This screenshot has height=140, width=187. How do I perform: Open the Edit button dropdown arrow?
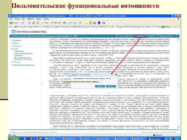pyautogui.click(x=83, y=23)
